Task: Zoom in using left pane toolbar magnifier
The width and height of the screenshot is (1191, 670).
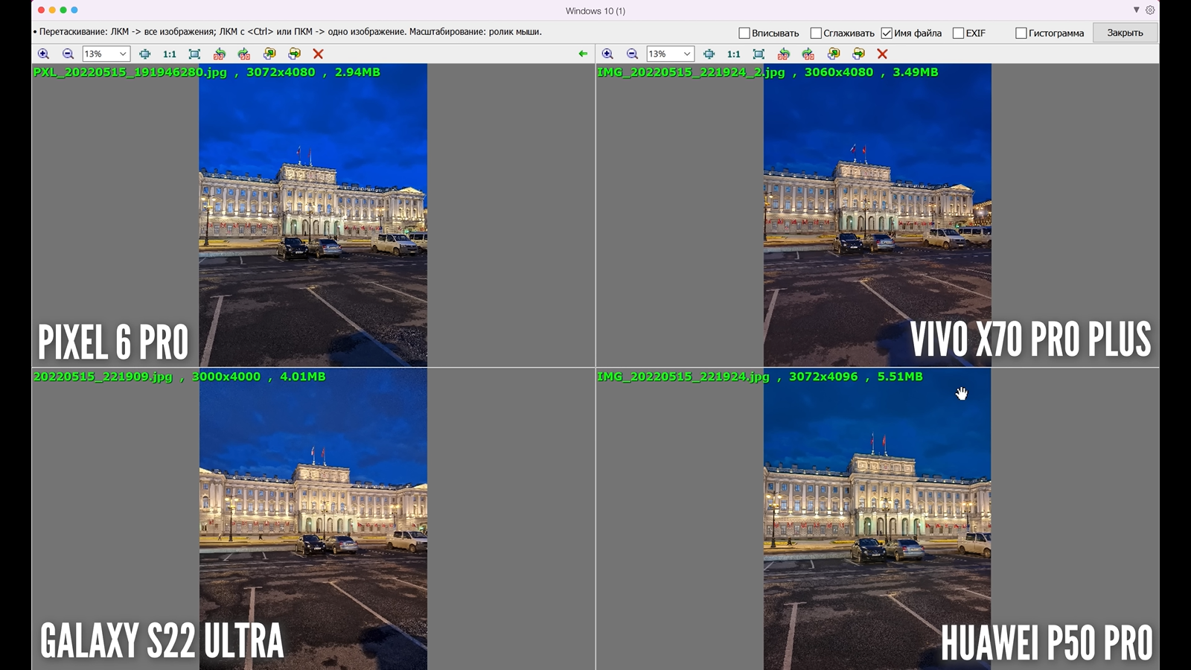Action: pyautogui.click(x=43, y=54)
